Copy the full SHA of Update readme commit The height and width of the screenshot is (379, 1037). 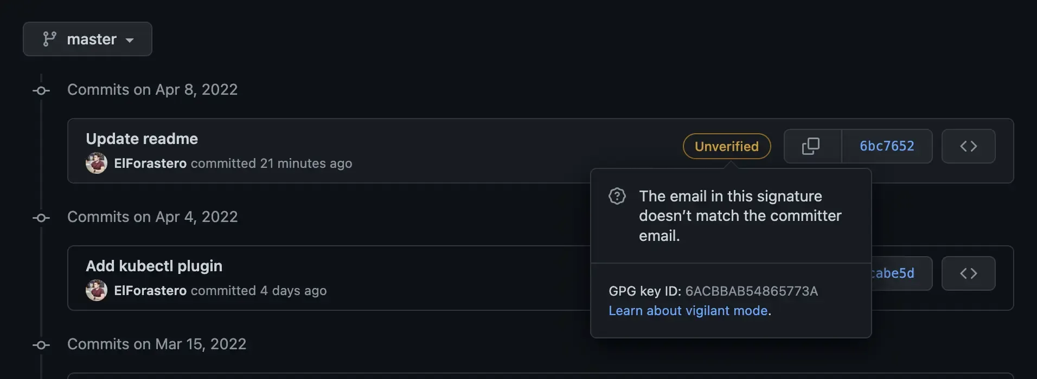[x=811, y=146]
